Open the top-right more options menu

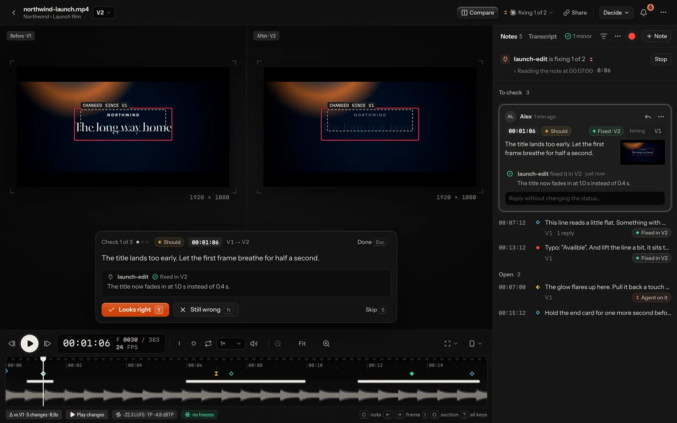tap(663, 13)
